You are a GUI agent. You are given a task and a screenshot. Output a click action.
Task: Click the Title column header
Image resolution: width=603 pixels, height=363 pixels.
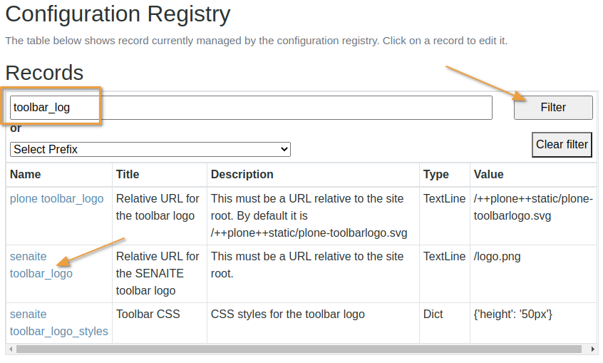click(128, 174)
